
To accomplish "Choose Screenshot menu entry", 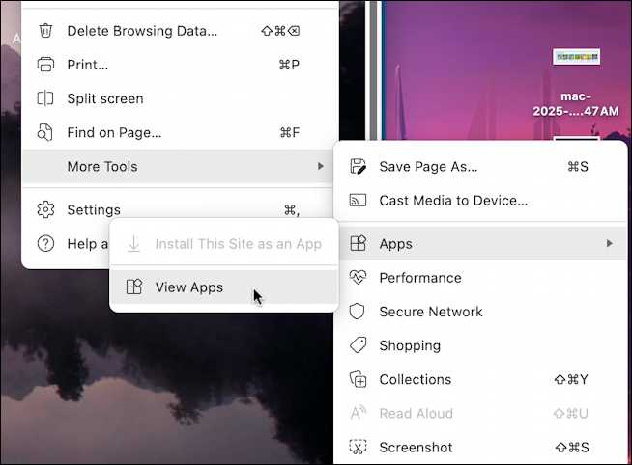I will (480, 447).
